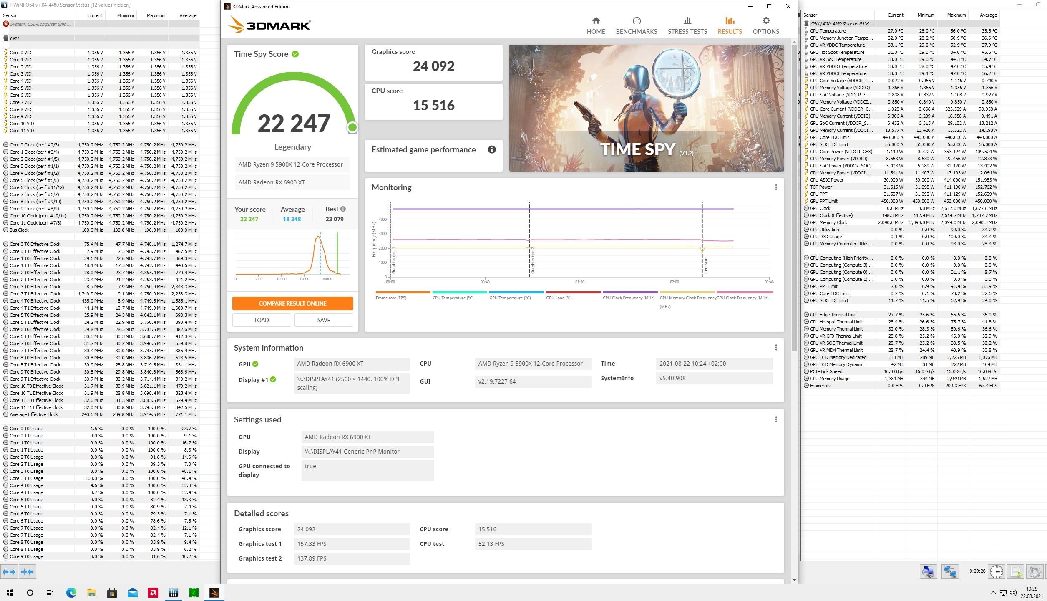The image size is (1047, 601).
Task: Click the Time Spy benchmark banner image
Action: (x=646, y=108)
